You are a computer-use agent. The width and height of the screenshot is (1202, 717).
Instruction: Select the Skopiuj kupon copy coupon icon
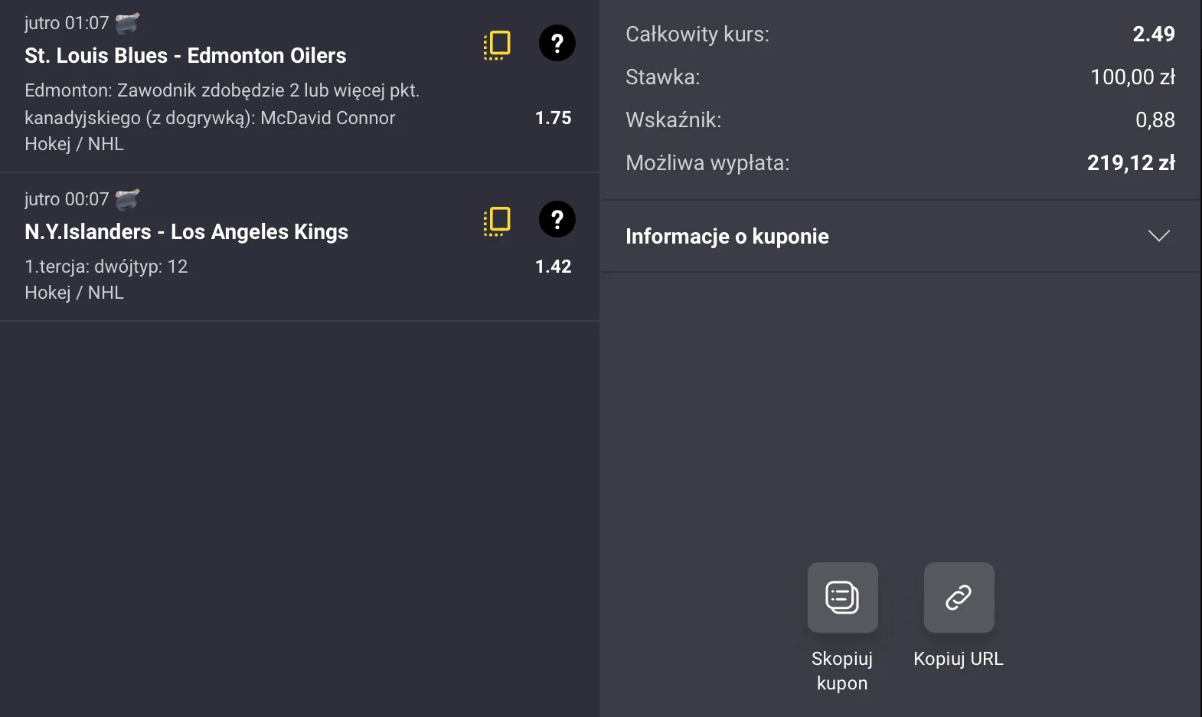(842, 598)
